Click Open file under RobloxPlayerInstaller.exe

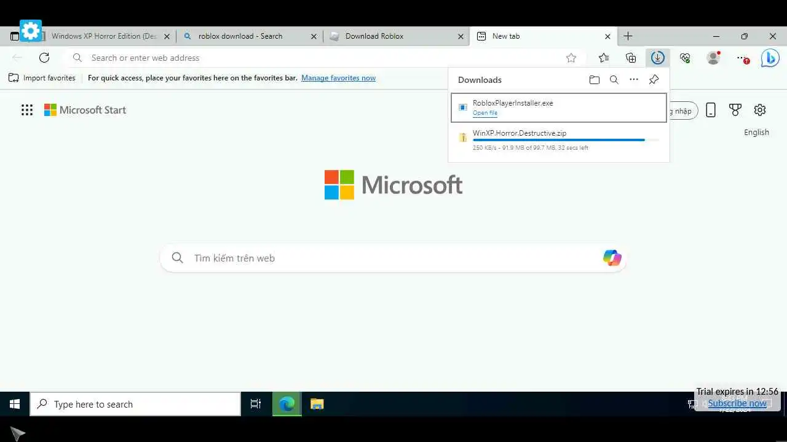click(x=485, y=113)
